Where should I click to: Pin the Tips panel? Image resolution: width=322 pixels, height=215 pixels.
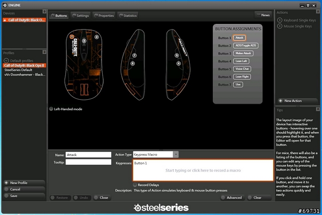[318, 109]
